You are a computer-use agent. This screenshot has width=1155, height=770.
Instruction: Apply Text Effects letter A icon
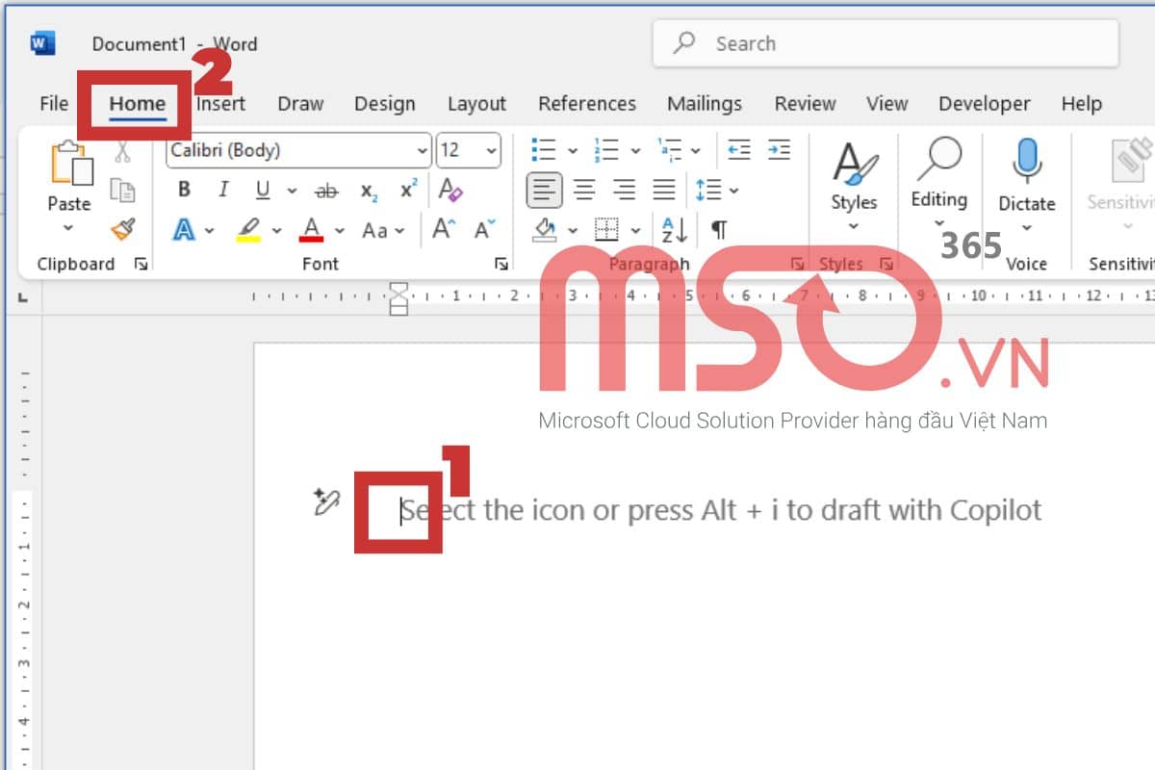point(184,230)
